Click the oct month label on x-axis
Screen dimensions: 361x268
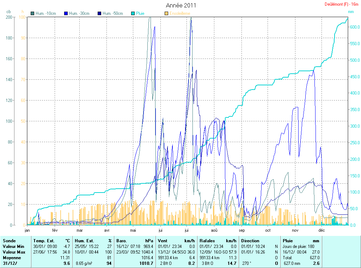(268, 230)
